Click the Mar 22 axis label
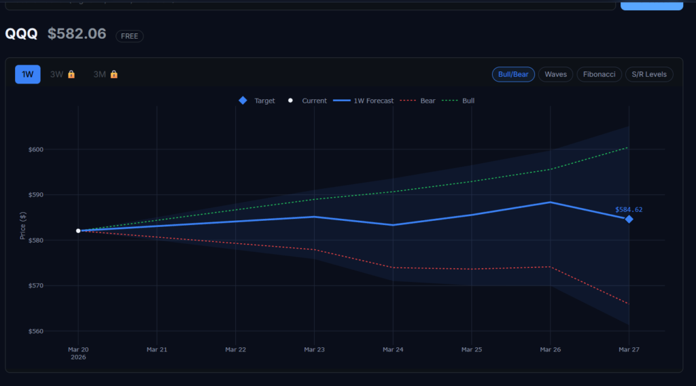 (x=235, y=349)
